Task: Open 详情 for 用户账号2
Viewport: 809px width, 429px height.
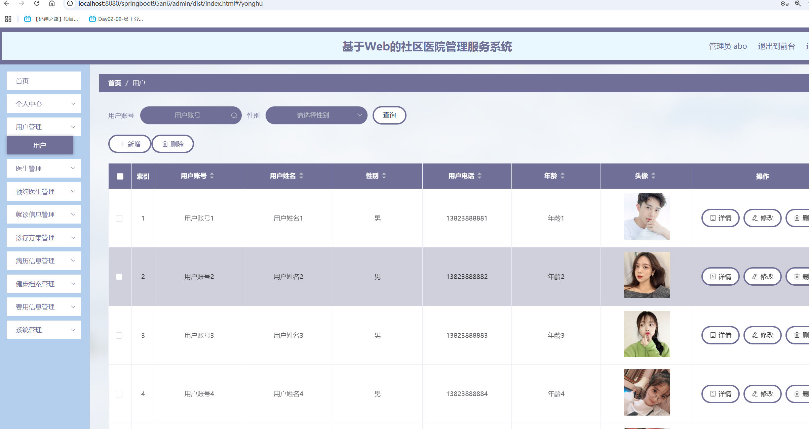Action: click(x=721, y=277)
